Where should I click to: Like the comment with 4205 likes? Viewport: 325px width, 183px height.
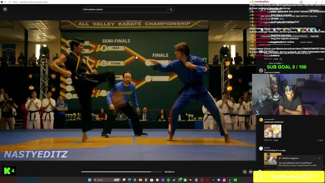[x=318, y=59]
